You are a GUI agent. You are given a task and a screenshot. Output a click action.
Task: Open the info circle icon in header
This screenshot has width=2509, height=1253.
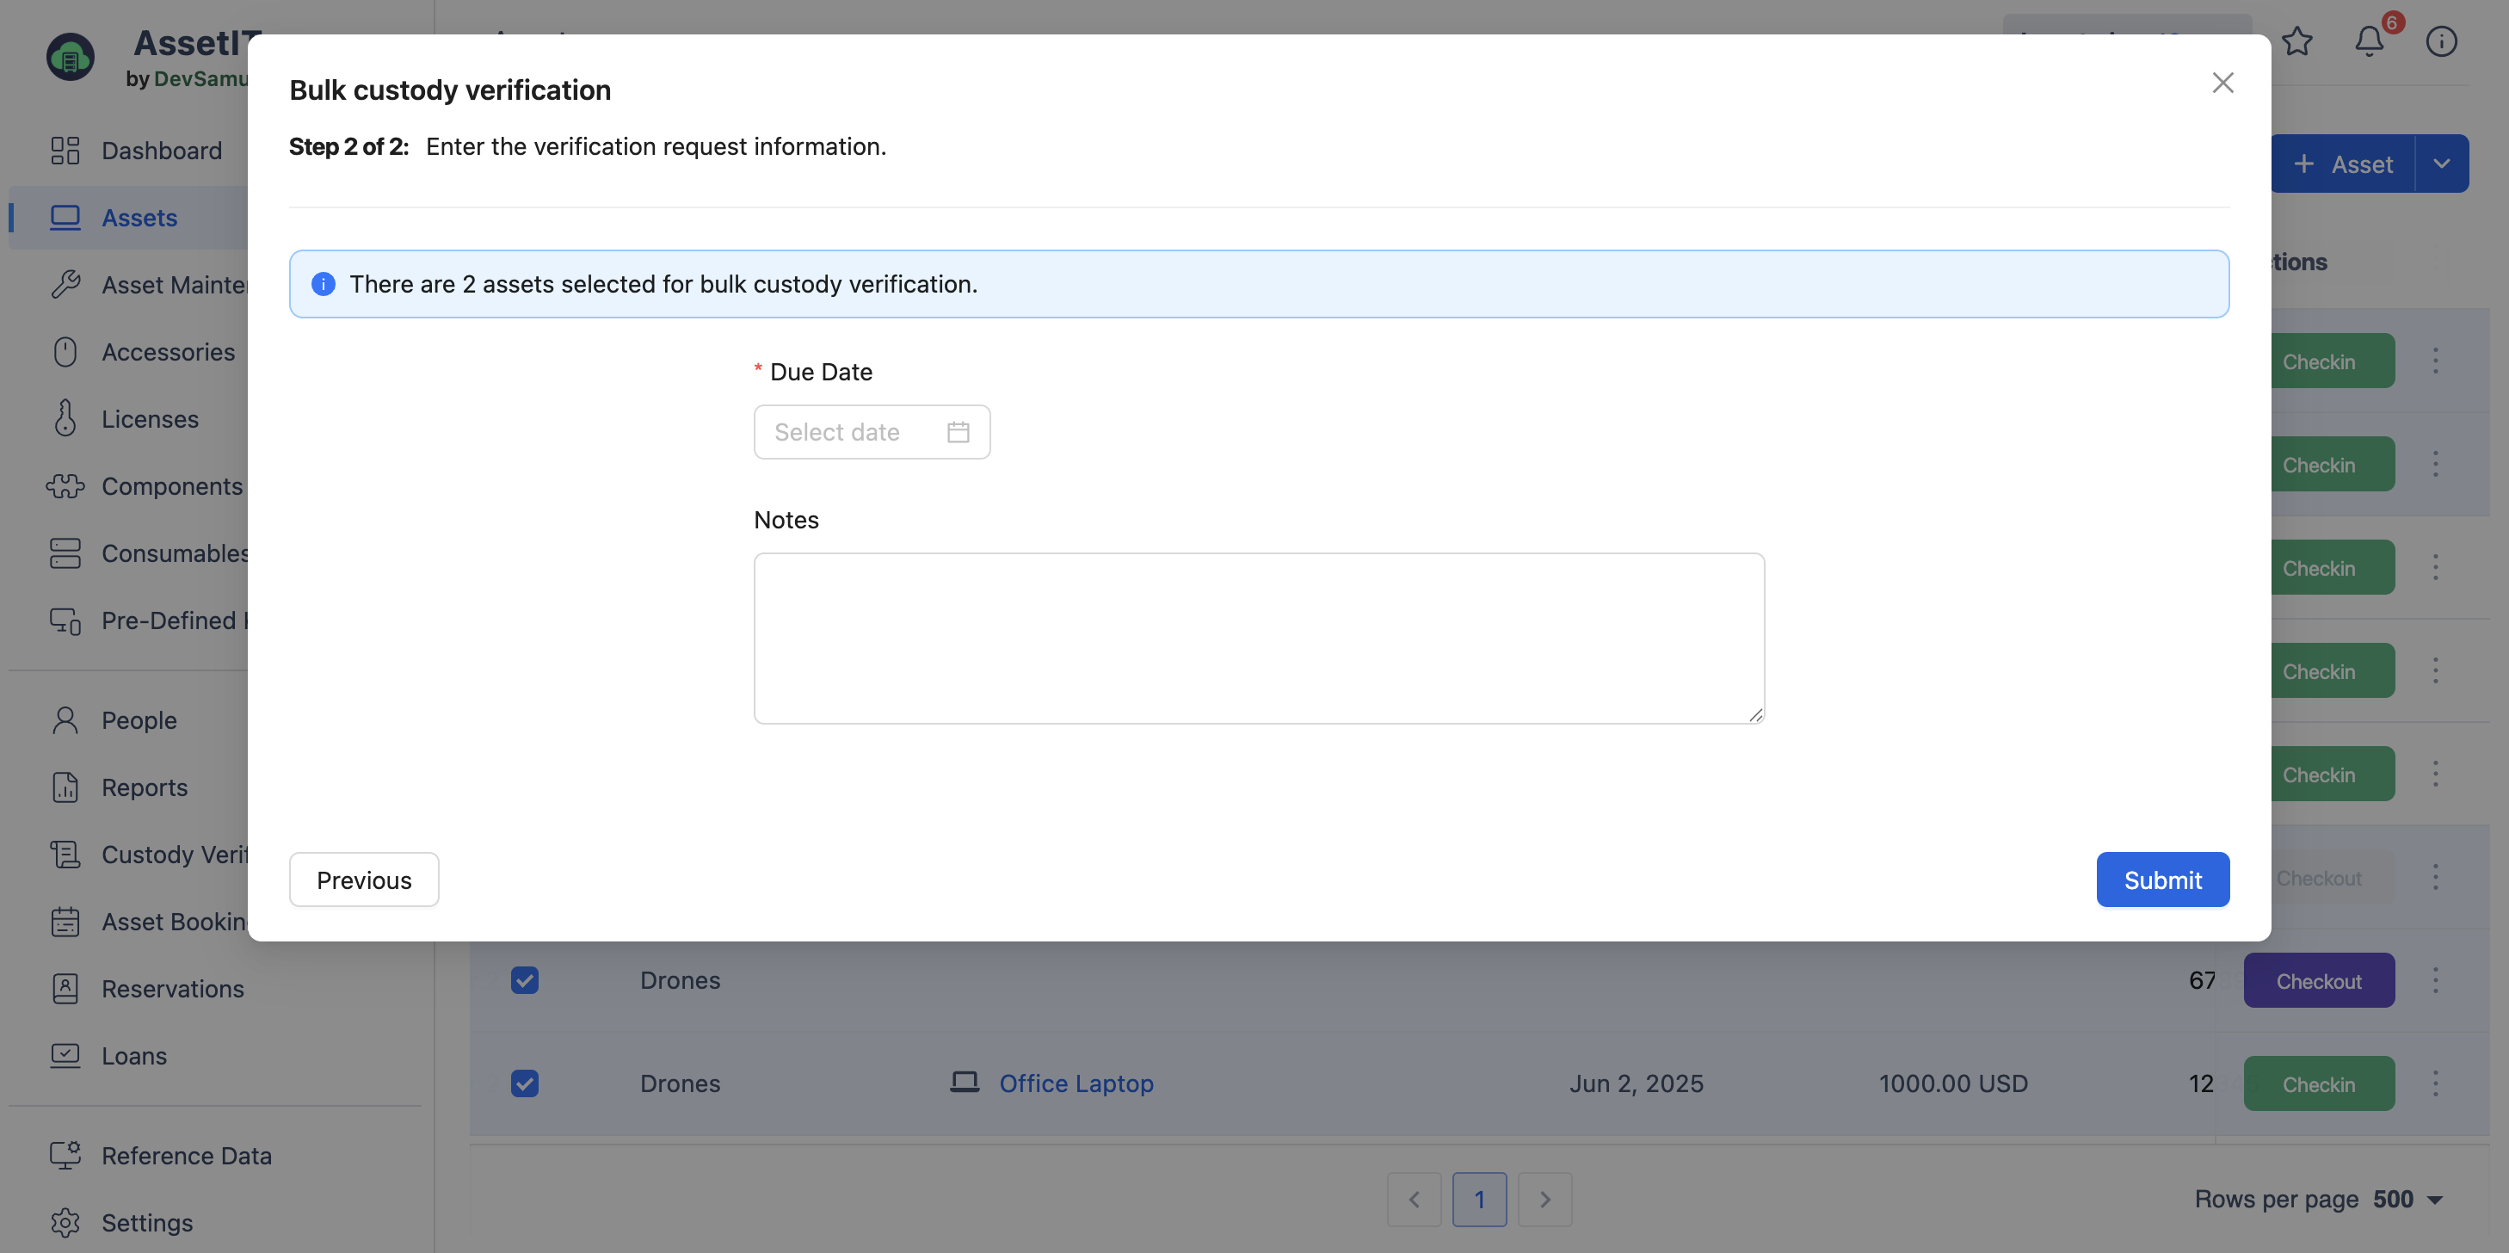tap(2441, 41)
